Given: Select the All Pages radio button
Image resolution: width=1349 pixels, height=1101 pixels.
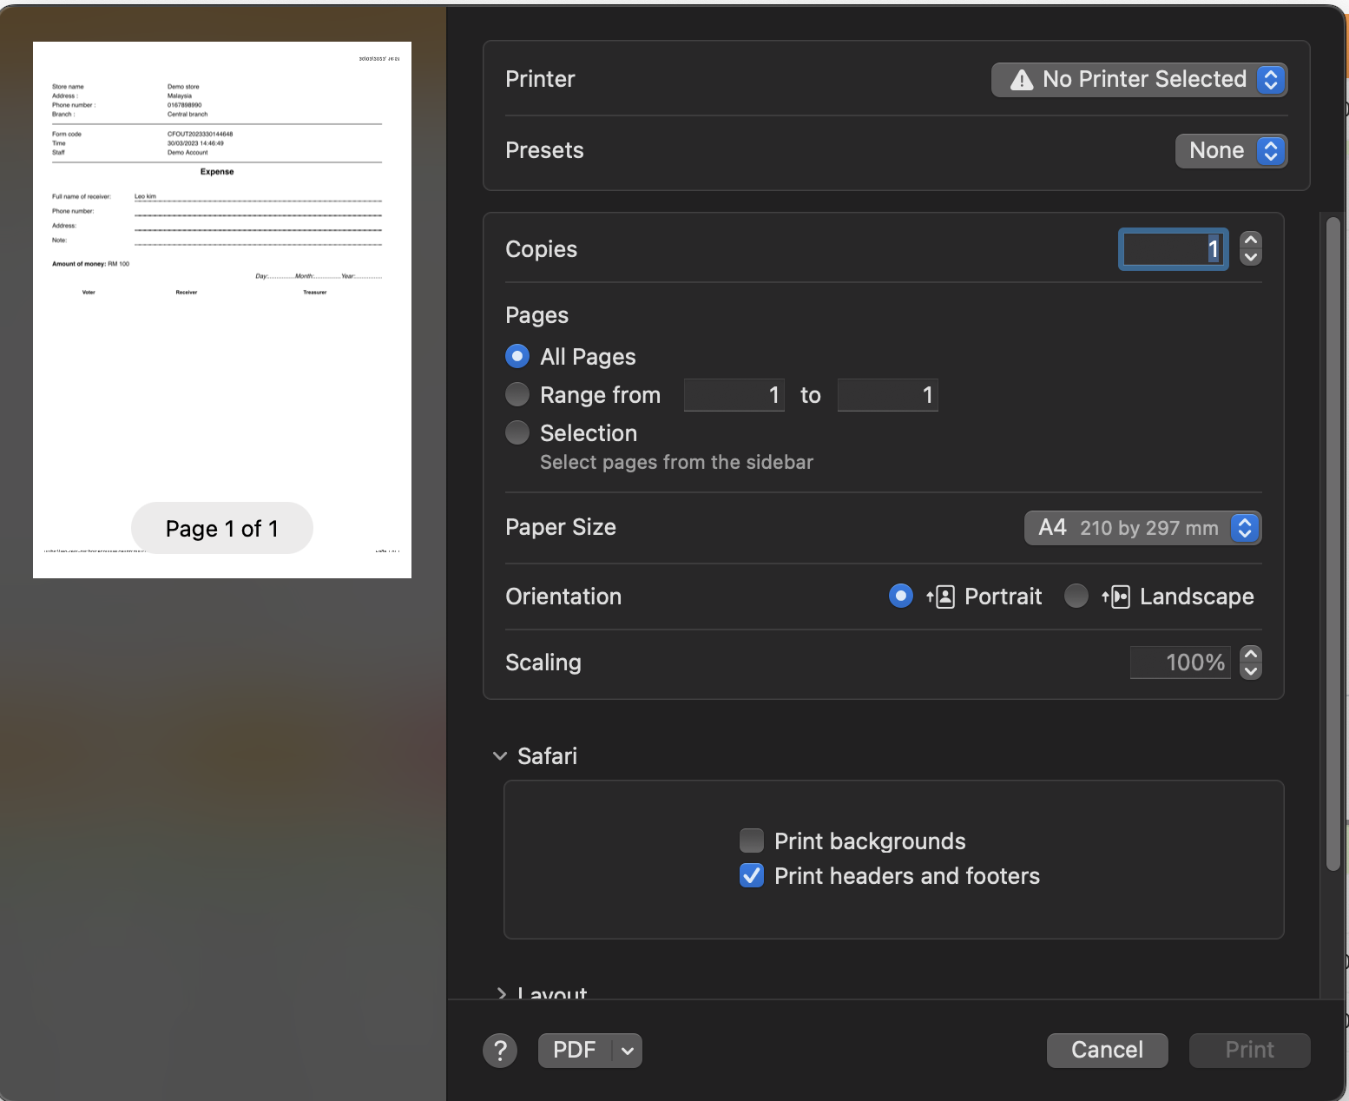Looking at the screenshot, I should coord(517,357).
